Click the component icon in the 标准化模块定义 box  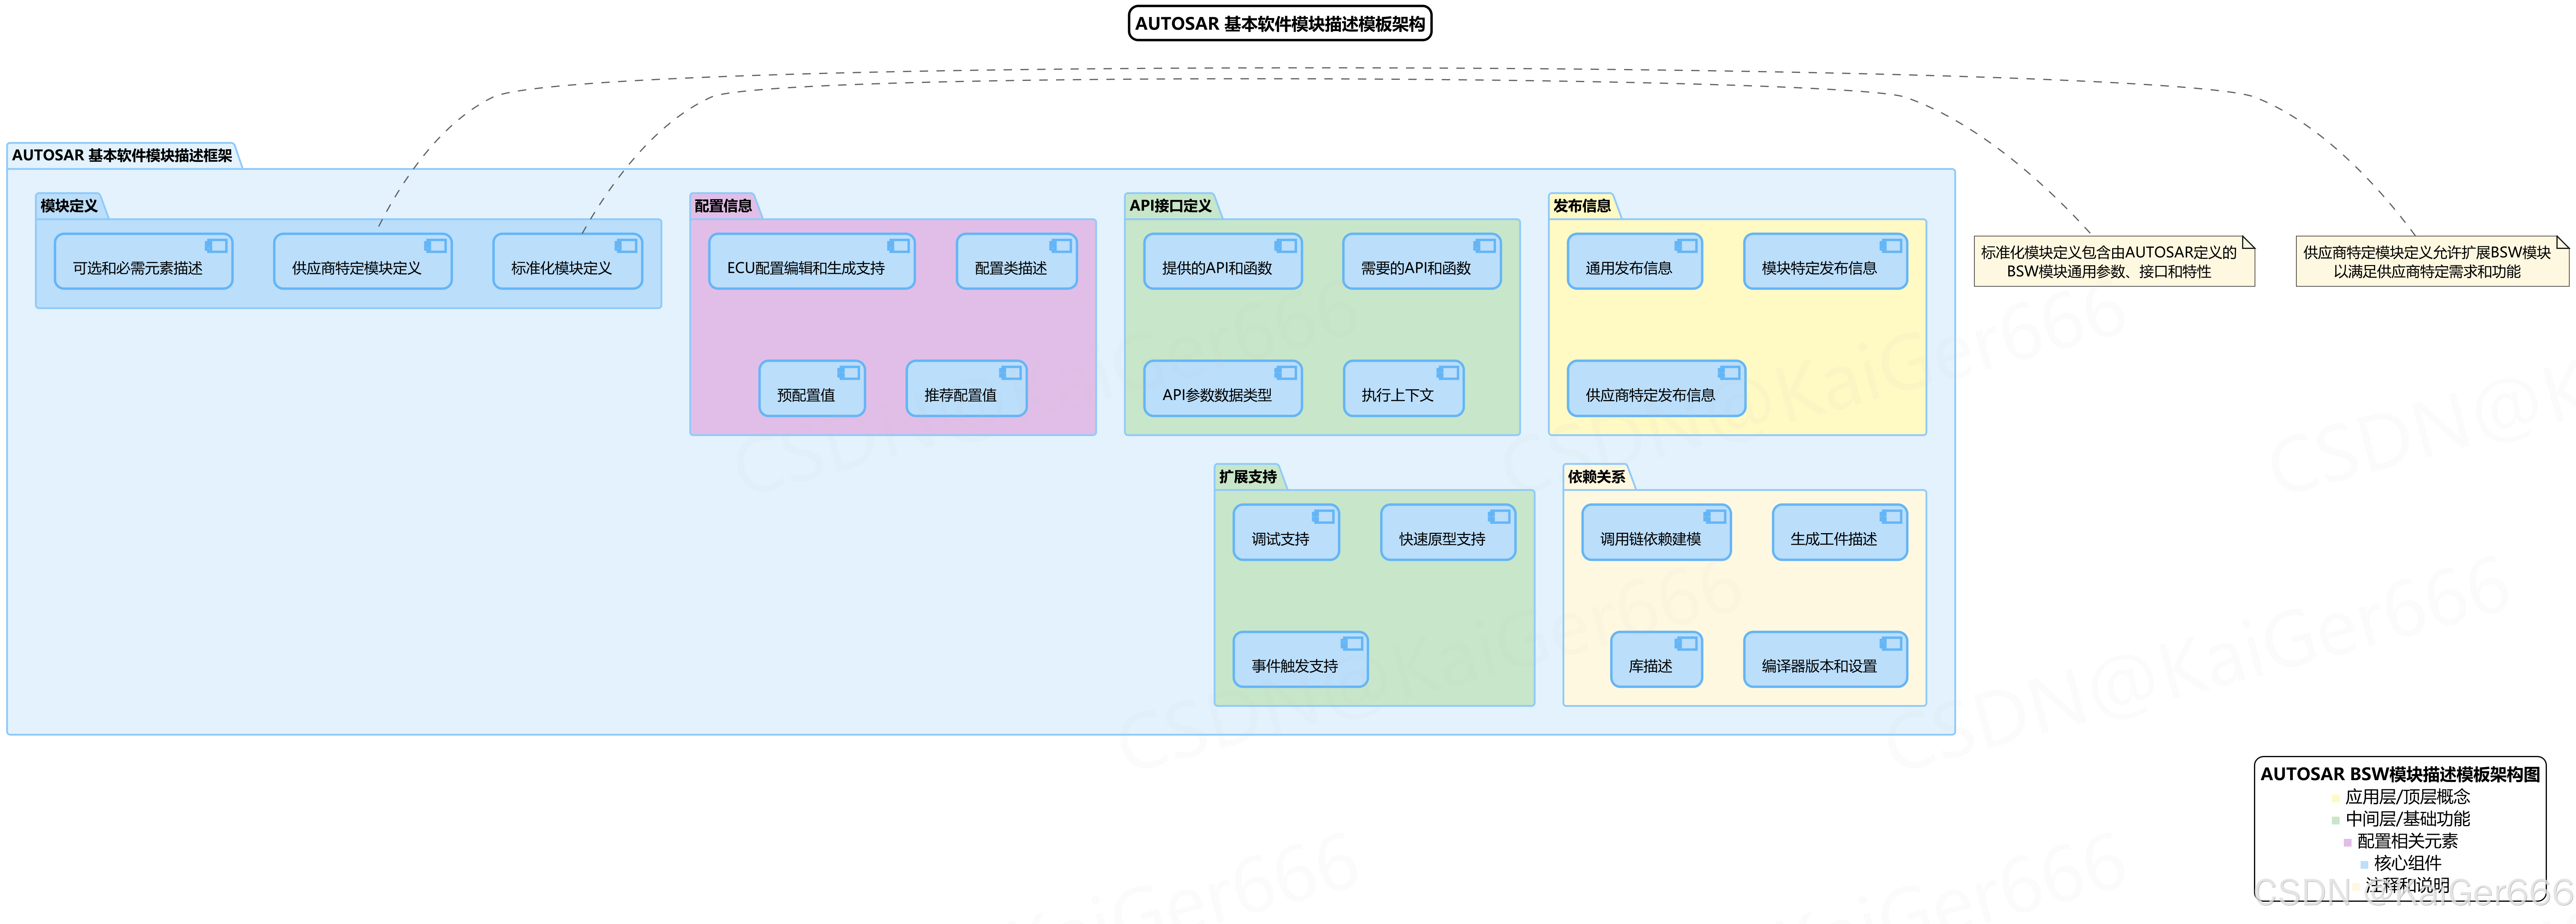[x=626, y=246]
